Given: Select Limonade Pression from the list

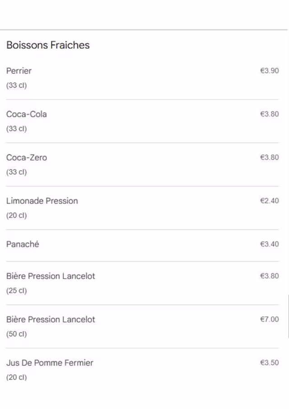Looking at the screenshot, I should tap(42, 201).
